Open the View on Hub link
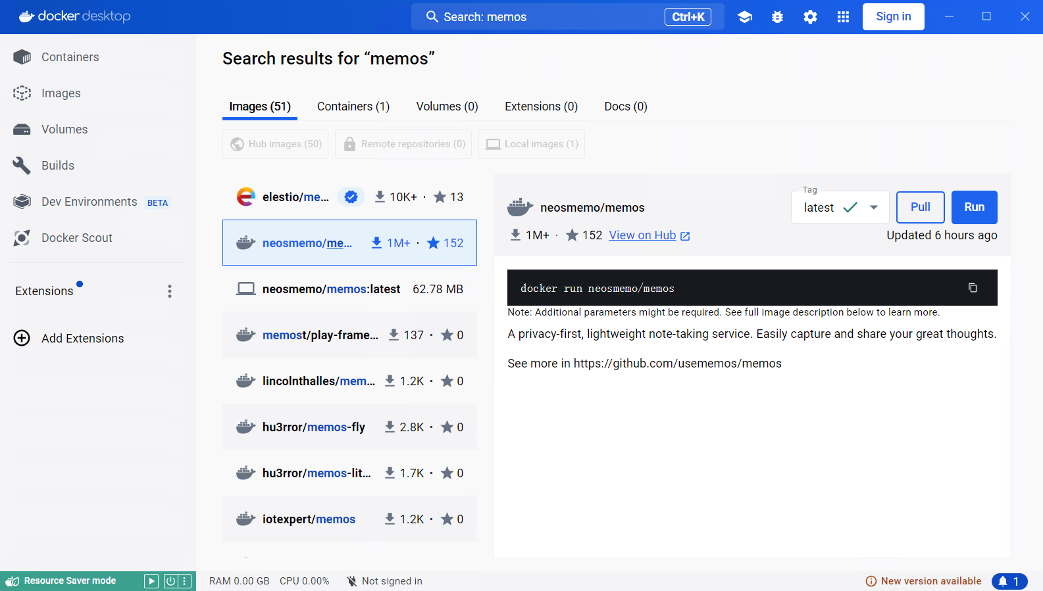 tap(649, 235)
